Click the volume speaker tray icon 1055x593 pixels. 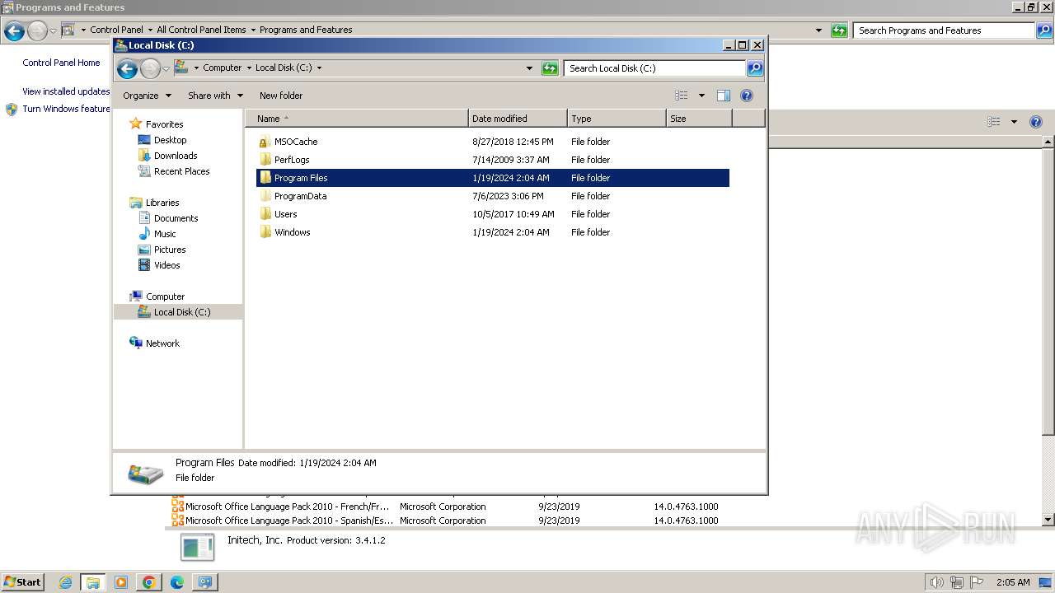coord(937,582)
